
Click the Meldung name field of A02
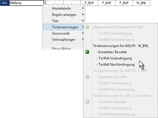tap(26, 3)
